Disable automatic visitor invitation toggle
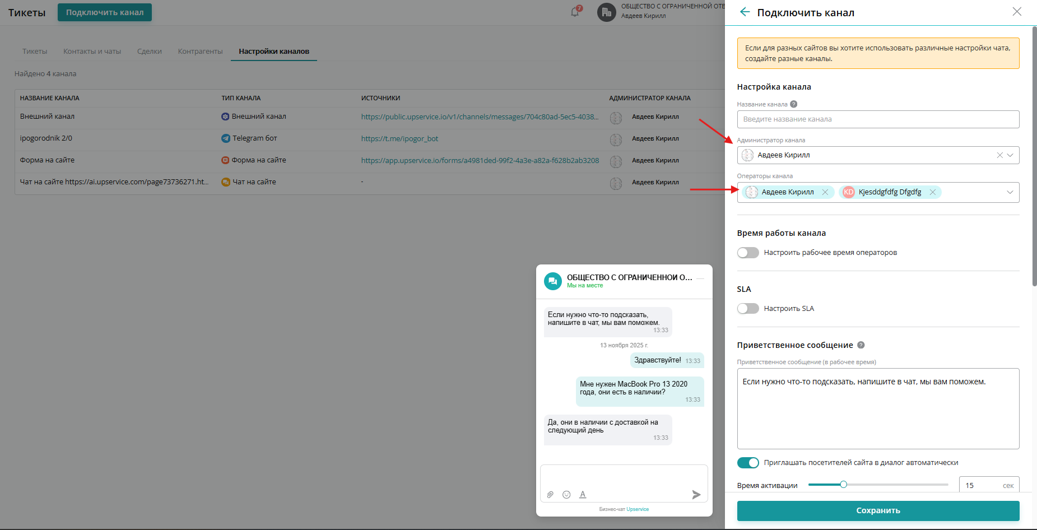Viewport: 1037px width, 530px height. pyautogui.click(x=748, y=463)
